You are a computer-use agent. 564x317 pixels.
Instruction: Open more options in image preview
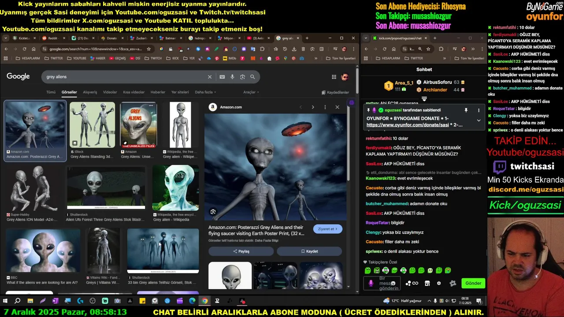(325, 107)
